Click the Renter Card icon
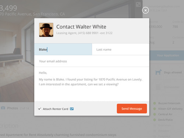Viewport: 184px width, 138px height. tap(72, 109)
